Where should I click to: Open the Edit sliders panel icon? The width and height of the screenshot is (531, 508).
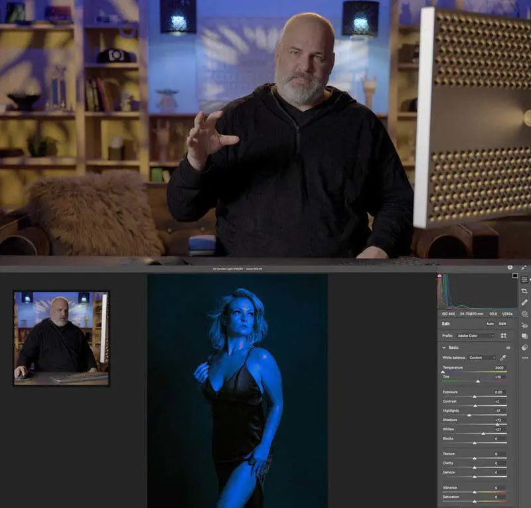click(x=524, y=280)
